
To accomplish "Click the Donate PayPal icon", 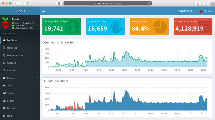I will pos(4,108).
